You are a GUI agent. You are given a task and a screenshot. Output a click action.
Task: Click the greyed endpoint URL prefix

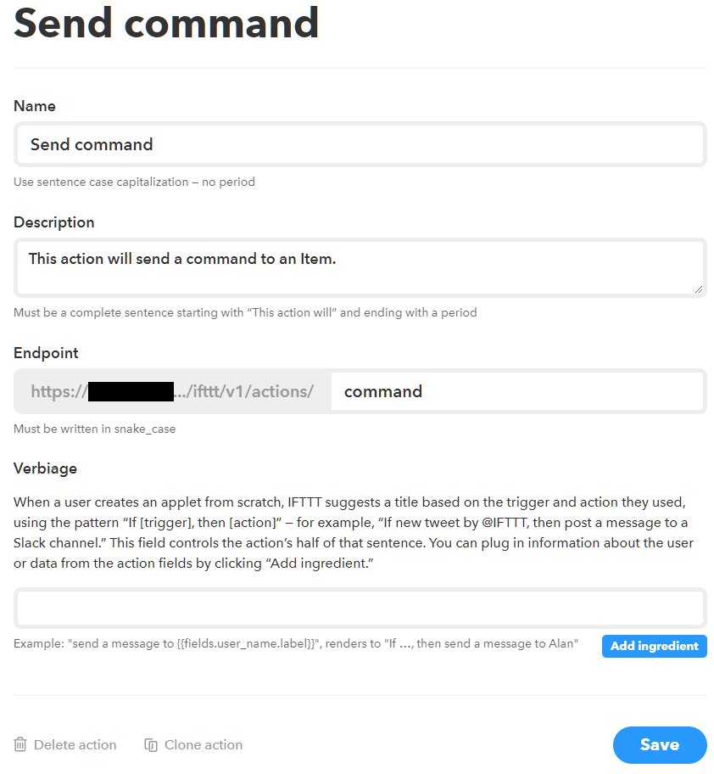[x=173, y=391]
